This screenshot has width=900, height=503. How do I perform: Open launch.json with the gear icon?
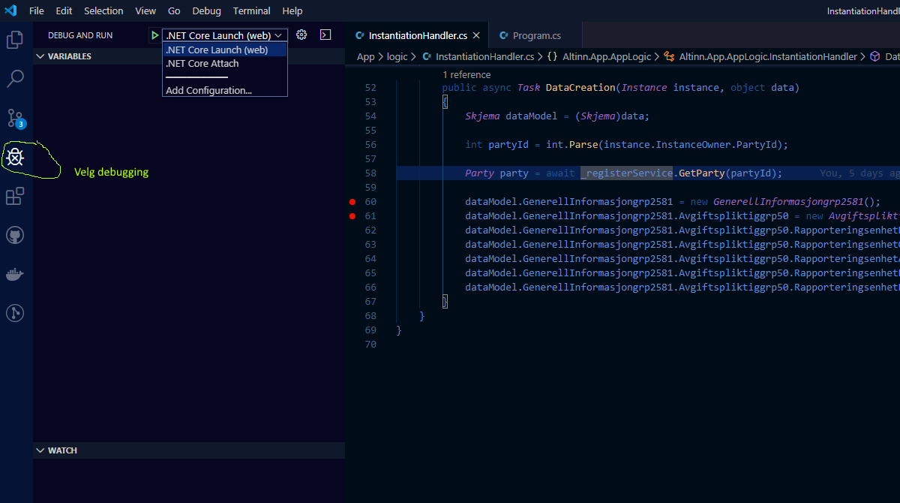(x=301, y=35)
